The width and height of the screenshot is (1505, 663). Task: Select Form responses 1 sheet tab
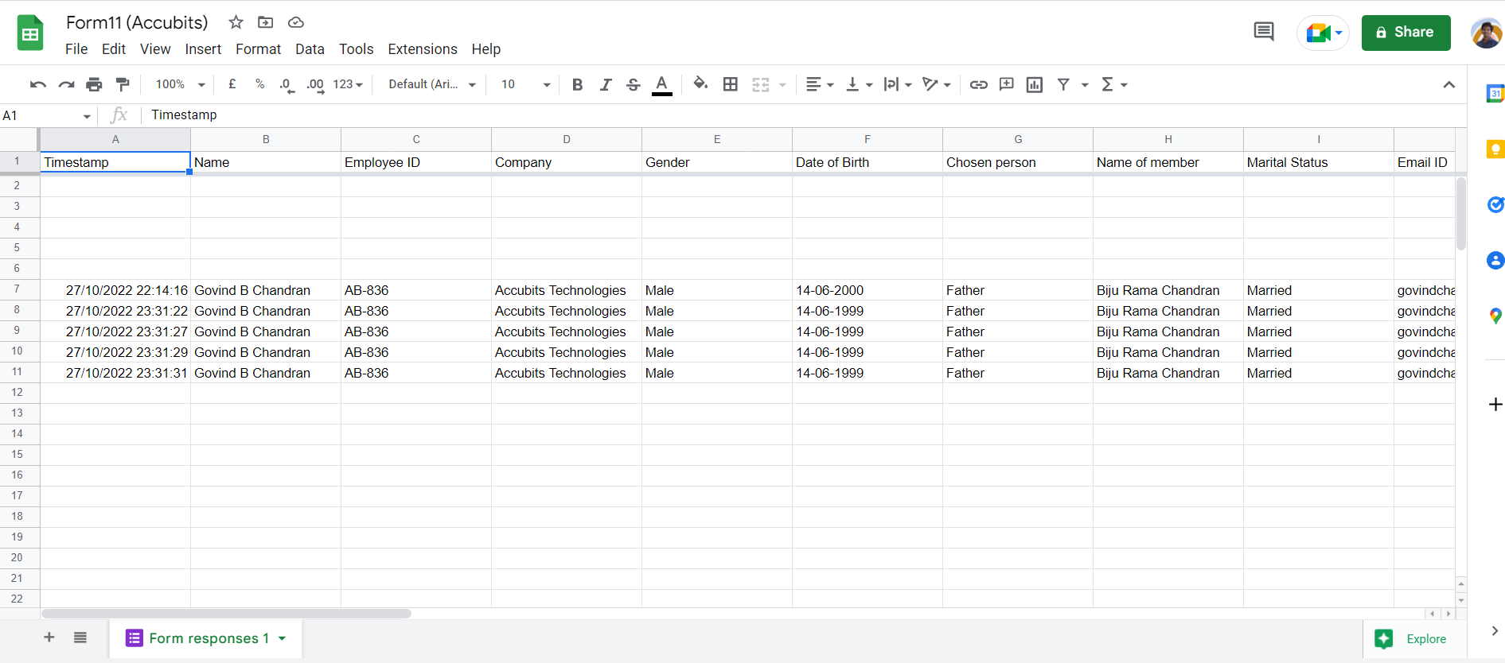pos(205,638)
